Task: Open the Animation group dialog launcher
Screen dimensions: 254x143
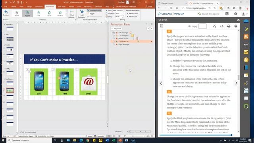Action: tap(75, 20)
